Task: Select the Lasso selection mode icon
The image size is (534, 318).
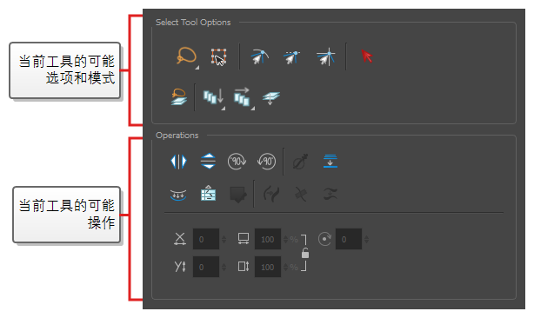Action: pos(186,56)
